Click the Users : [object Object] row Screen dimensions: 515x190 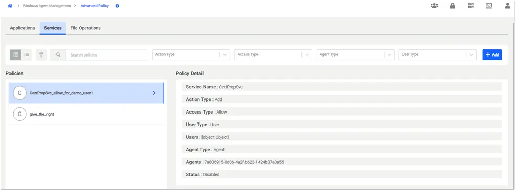point(342,137)
